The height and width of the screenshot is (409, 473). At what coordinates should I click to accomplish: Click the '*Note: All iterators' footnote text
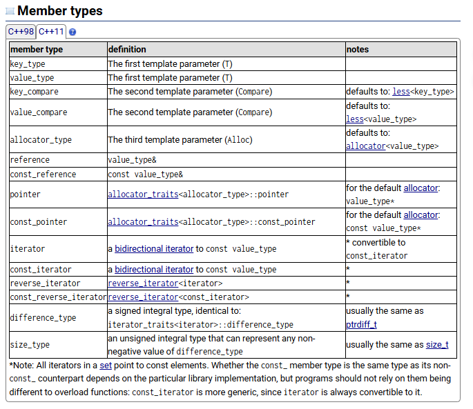230,379
